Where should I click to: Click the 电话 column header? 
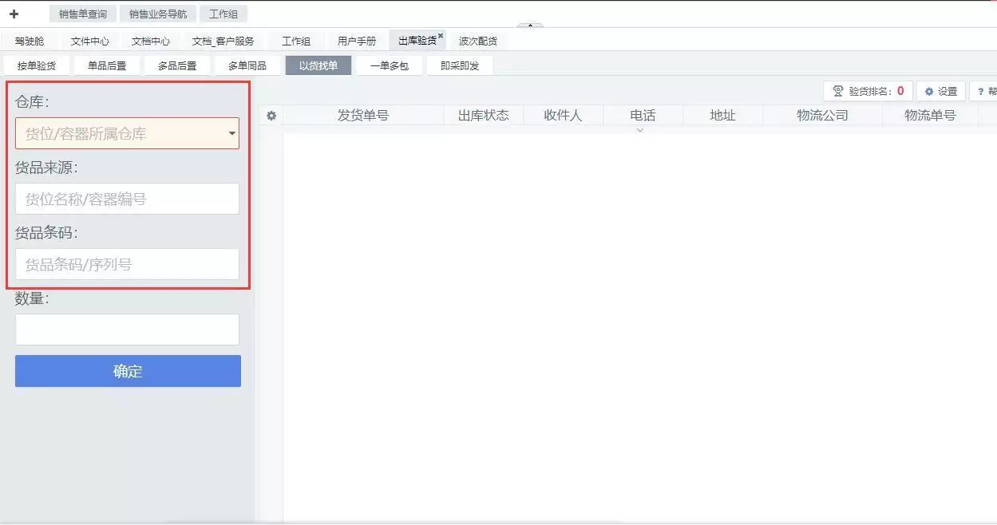pyautogui.click(x=643, y=116)
